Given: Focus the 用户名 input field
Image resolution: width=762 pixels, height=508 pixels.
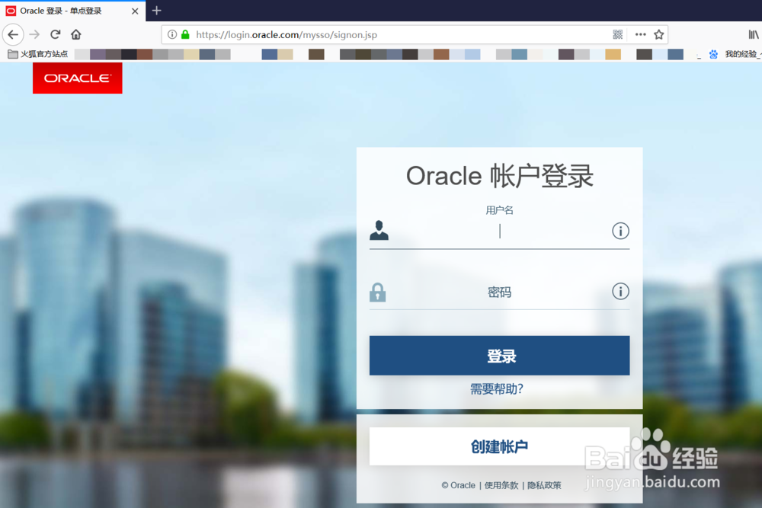Looking at the screenshot, I should [500, 232].
